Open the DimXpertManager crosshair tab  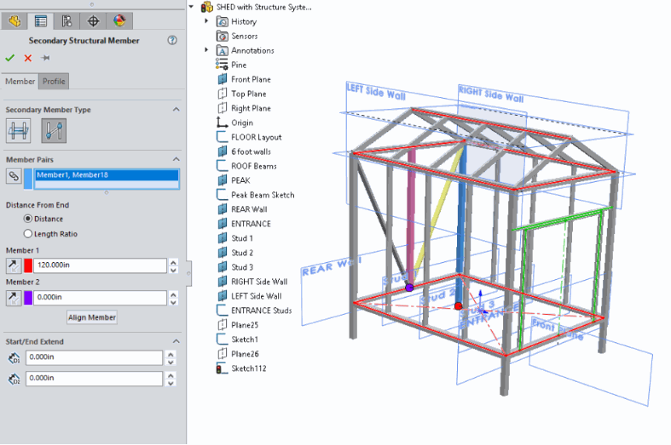93,21
